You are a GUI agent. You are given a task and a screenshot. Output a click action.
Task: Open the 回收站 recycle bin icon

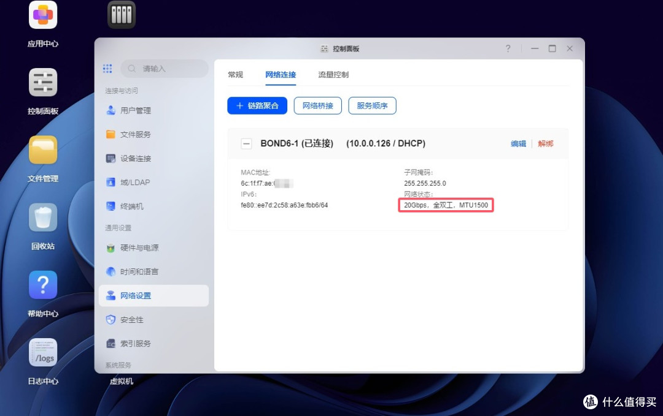click(x=43, y=217)
